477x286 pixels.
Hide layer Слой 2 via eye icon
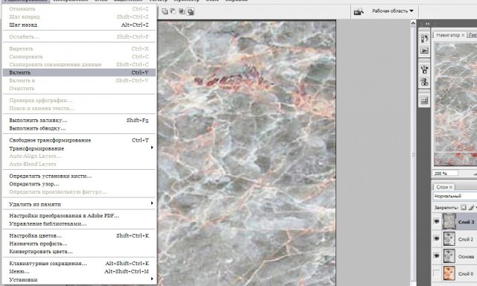[437, 238]
